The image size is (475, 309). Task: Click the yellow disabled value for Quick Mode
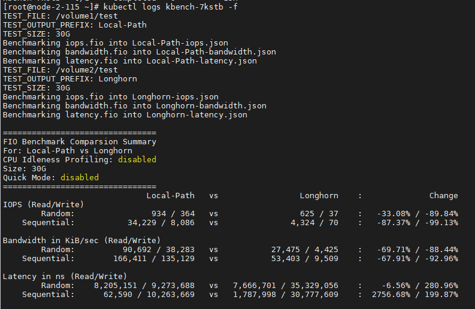(79, 178)
